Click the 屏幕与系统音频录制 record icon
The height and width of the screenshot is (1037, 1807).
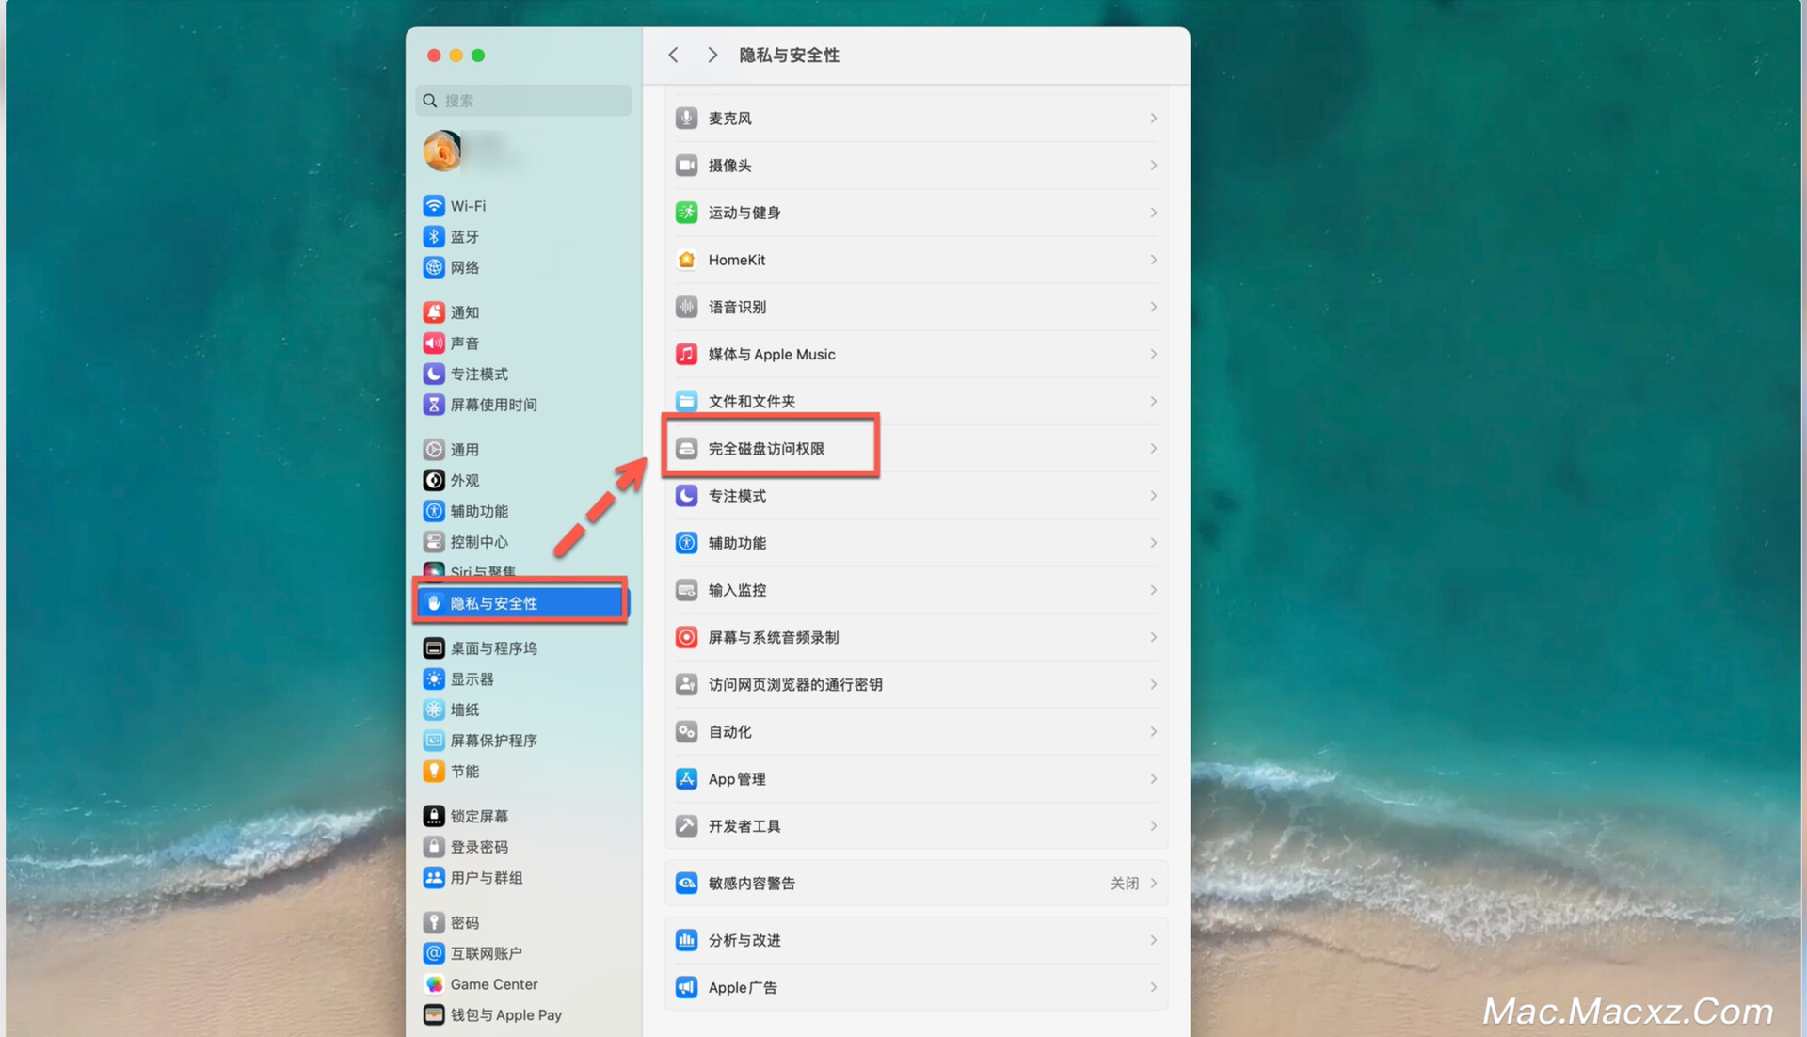tap(686, 637)
